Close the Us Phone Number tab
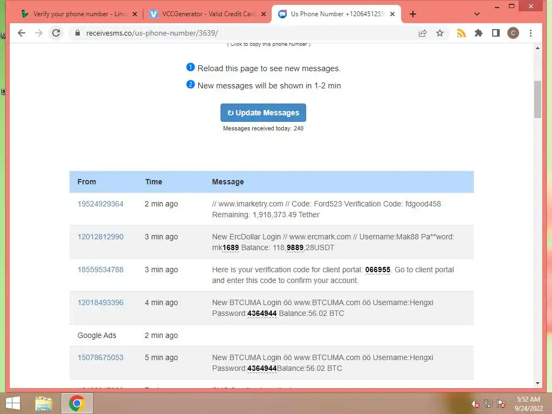This screenshot has width=552, height=414. point(392,14)
